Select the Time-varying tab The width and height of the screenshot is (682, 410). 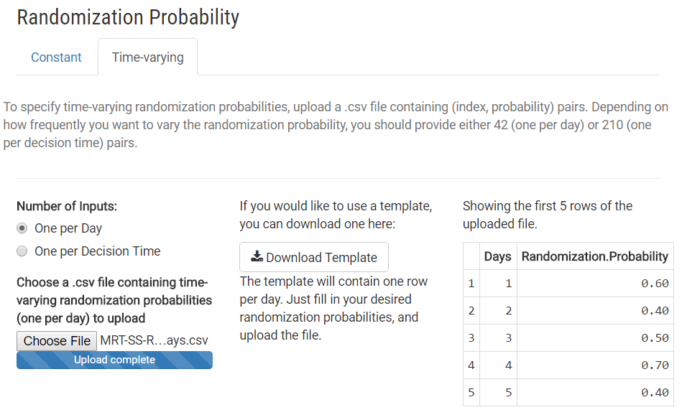pos(147,57)
